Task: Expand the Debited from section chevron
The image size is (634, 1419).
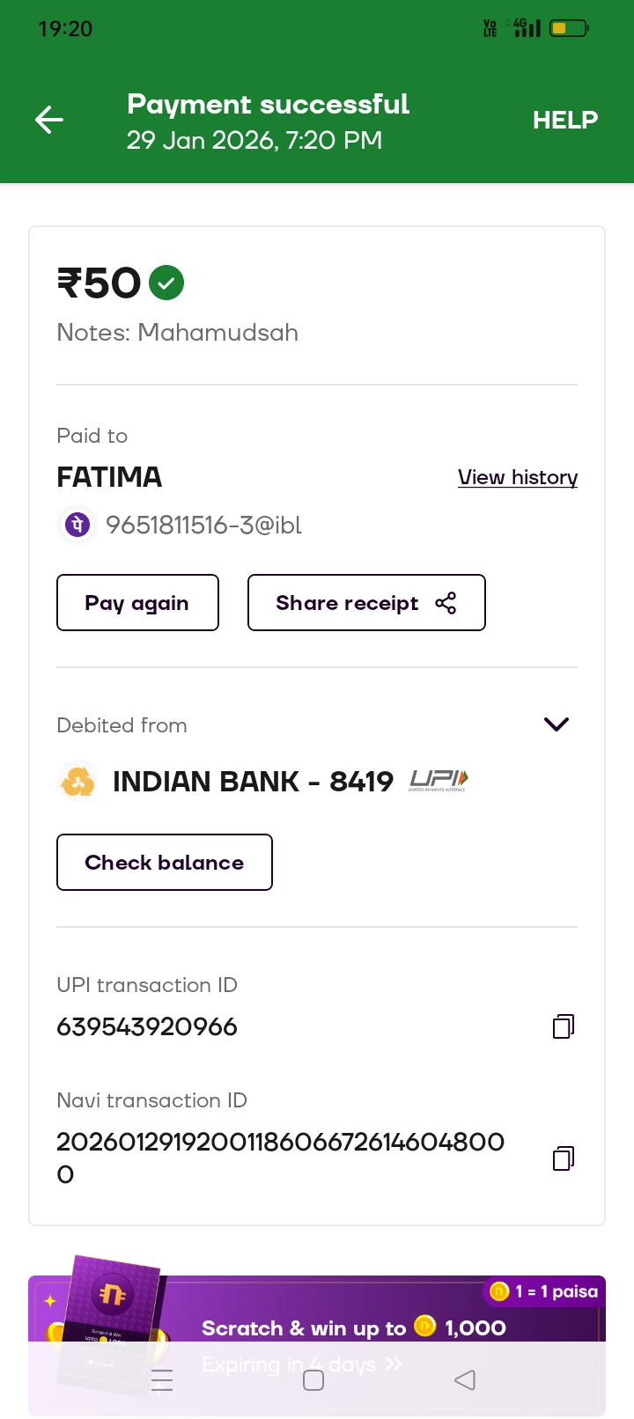Action: (557, 724)
